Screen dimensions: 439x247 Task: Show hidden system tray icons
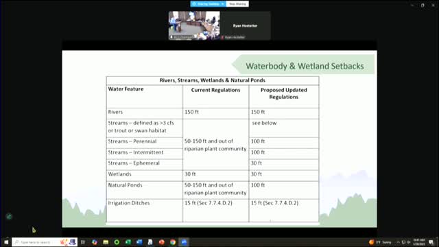click(x=398, y=242)
